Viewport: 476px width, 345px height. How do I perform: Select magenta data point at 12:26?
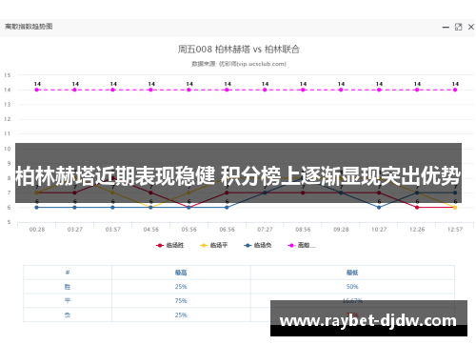coord(417,90)
